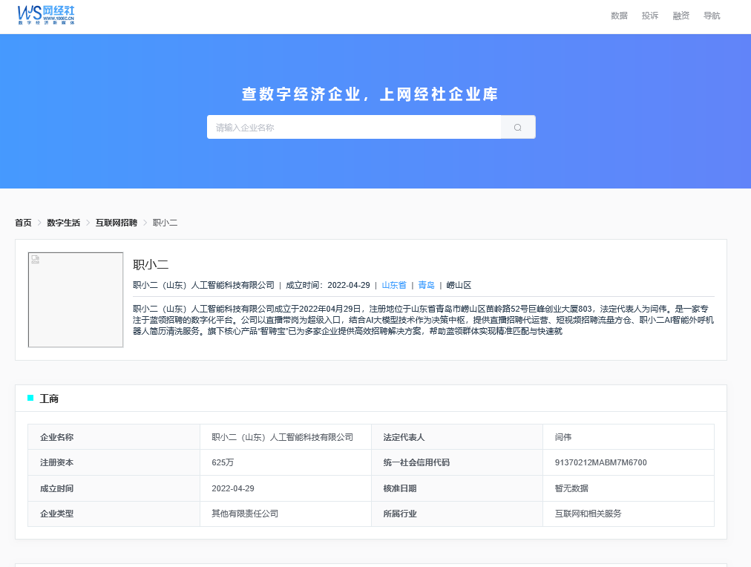Open the 导航 navigation item

[712, 16]
